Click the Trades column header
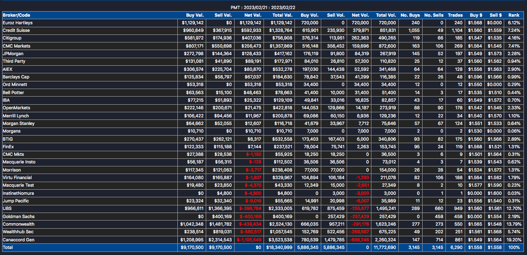This screenshot has width=527, height=255. [456, 15]
